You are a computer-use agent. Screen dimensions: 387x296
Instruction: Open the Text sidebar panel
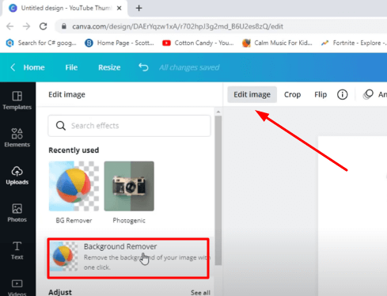tap(17, 250)
